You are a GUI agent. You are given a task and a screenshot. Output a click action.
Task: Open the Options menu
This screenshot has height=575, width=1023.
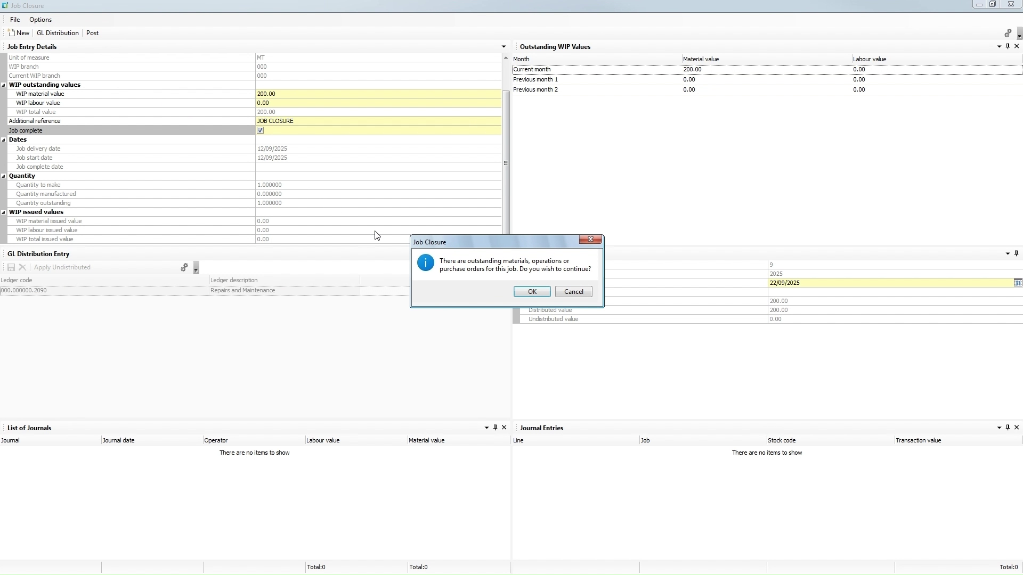click(40, 20)
